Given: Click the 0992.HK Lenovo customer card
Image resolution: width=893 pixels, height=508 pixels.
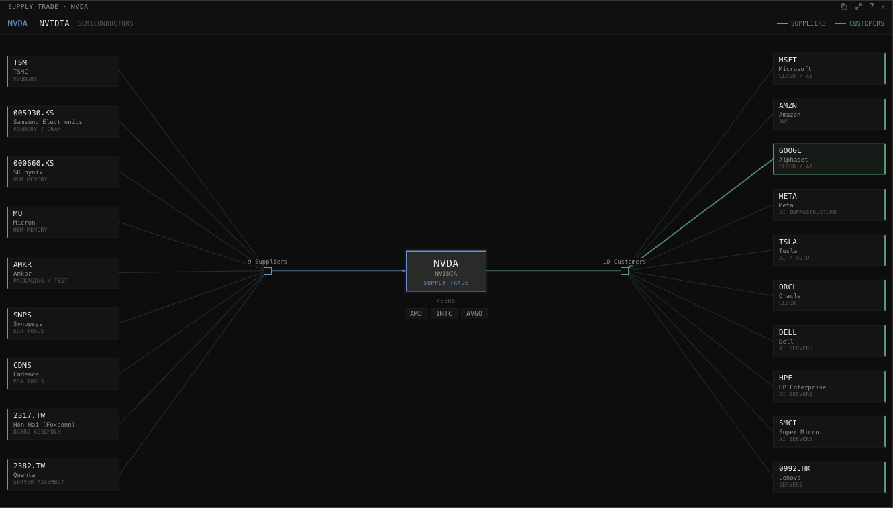Looking at the screenshot, I should tap(829, 477).
